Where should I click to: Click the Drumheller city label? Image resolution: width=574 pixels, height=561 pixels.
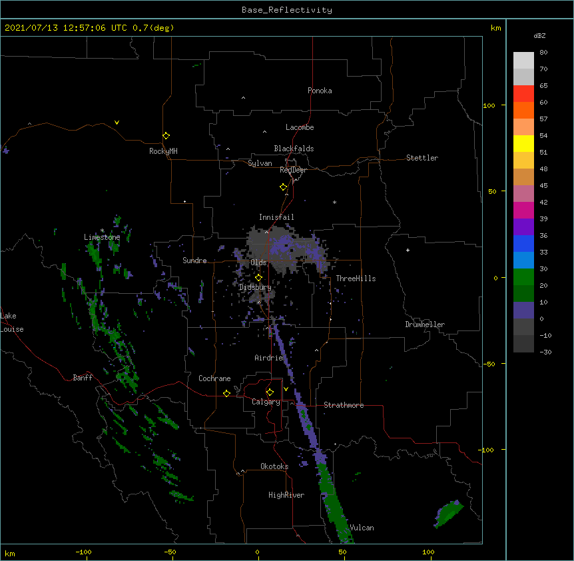pyautogui.click(x=425, y=324)
